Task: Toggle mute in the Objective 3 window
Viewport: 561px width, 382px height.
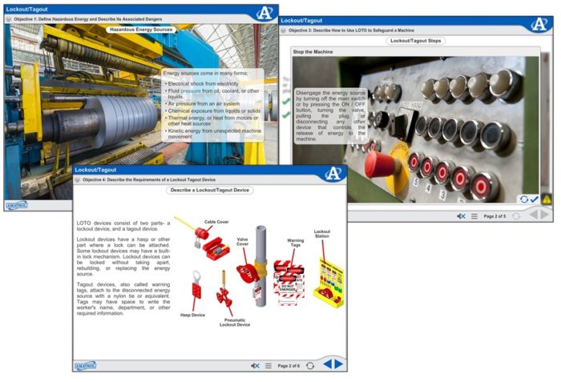Action: click(x=461, y=215)
